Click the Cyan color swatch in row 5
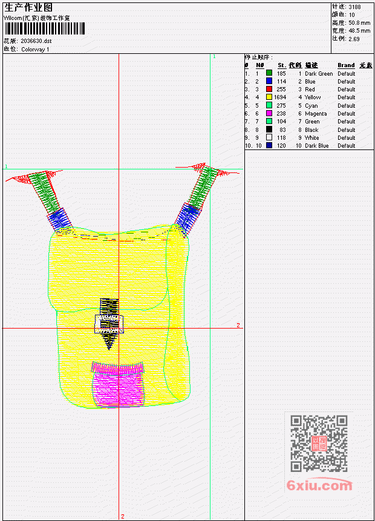The image size is (375, 521). coord(269,105)
